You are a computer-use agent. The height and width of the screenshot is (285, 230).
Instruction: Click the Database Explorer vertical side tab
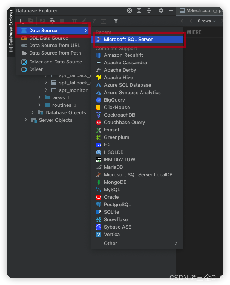click(11, 31)
